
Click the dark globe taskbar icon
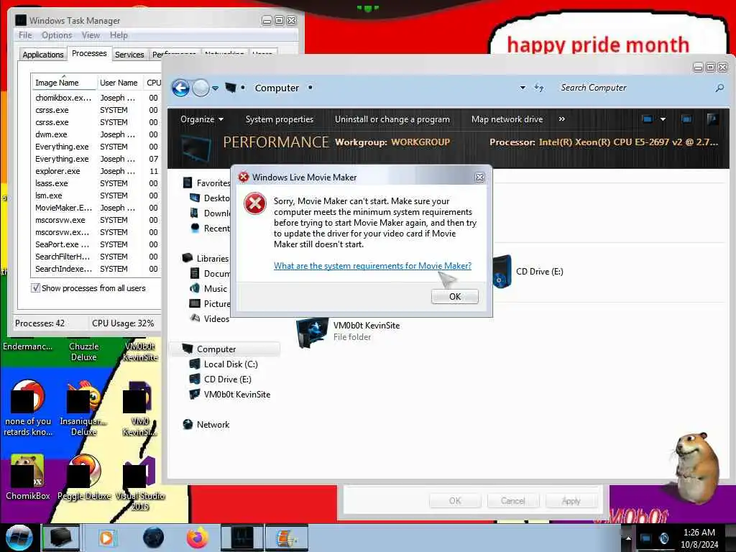click(153, 538)
